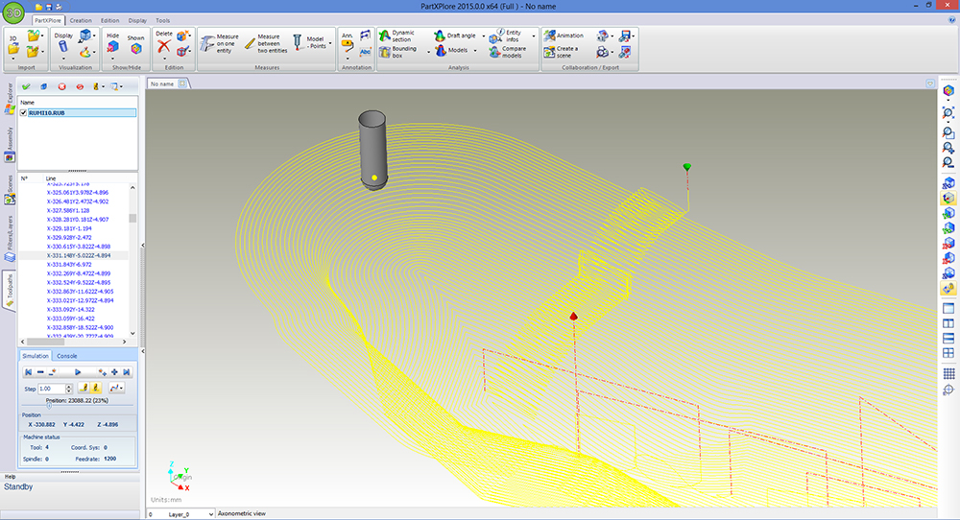Jump to simulation start
The image size is (960, 520).
(x=28, y=372)
